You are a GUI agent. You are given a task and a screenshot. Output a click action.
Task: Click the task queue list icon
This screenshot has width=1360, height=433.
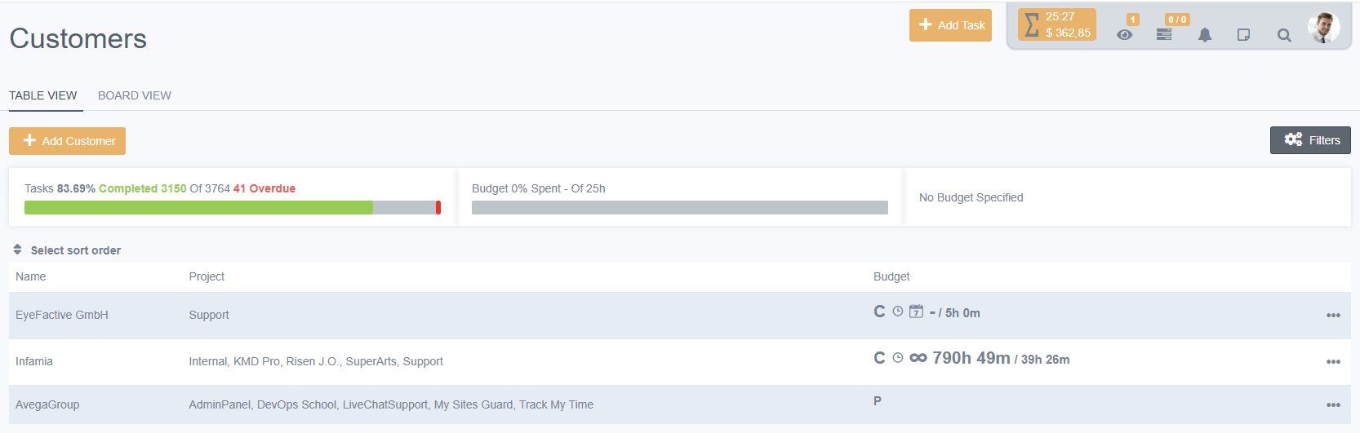[x=1164, y=34]
